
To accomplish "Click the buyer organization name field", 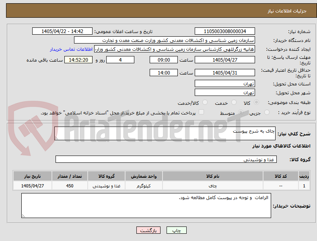I will (165, 40).
